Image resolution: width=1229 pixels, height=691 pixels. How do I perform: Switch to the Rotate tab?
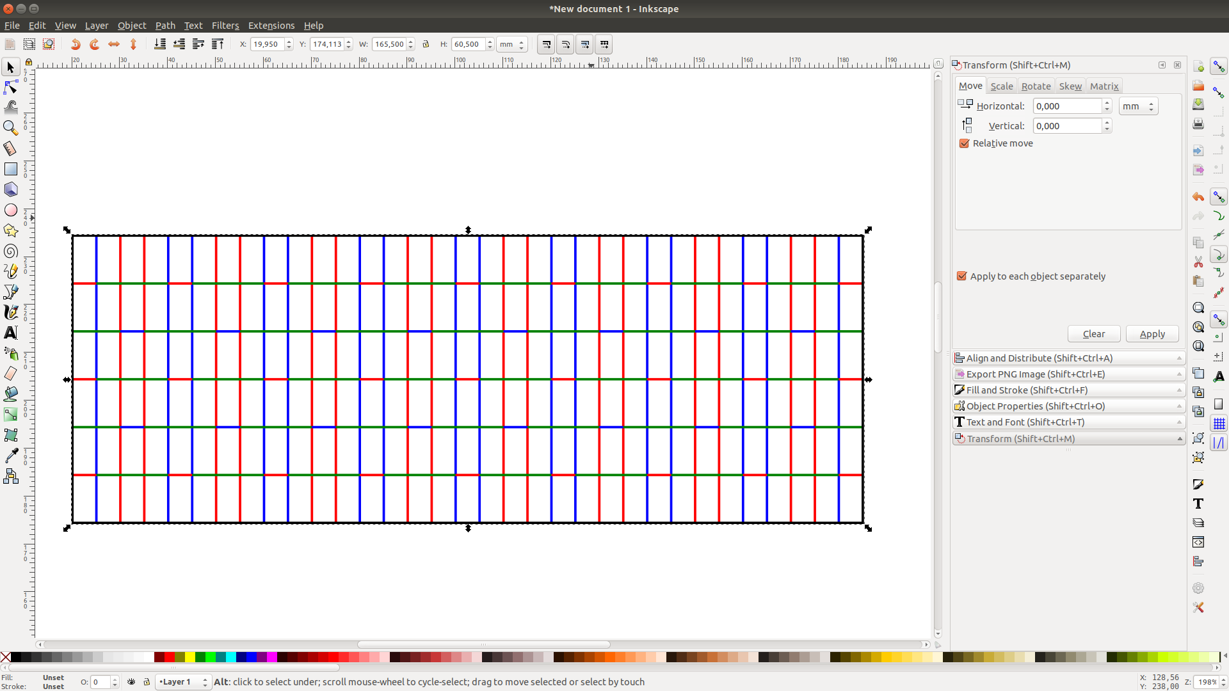[1036, 86]
